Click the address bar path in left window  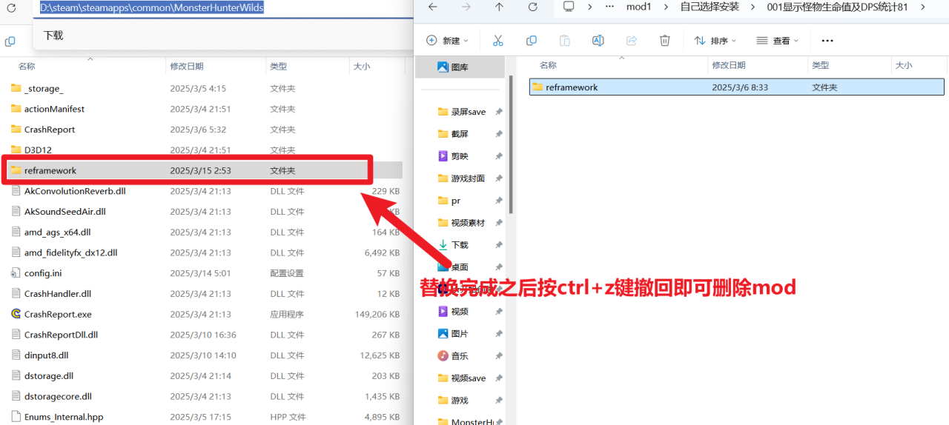click(x=152, y=7)
